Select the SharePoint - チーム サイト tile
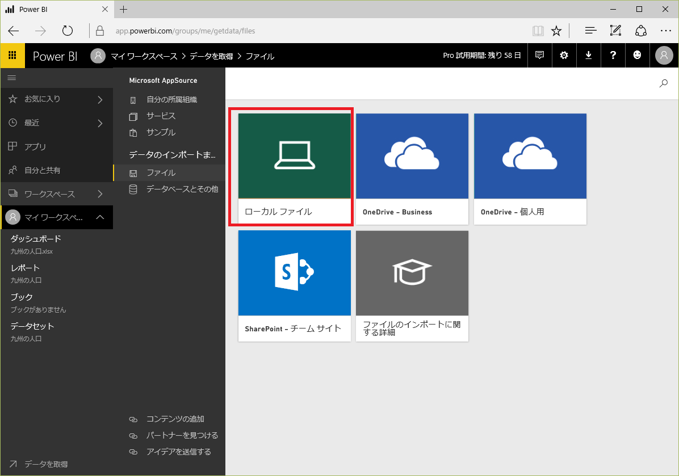Viewport: 679px width, 476px height. coord(295,285)
